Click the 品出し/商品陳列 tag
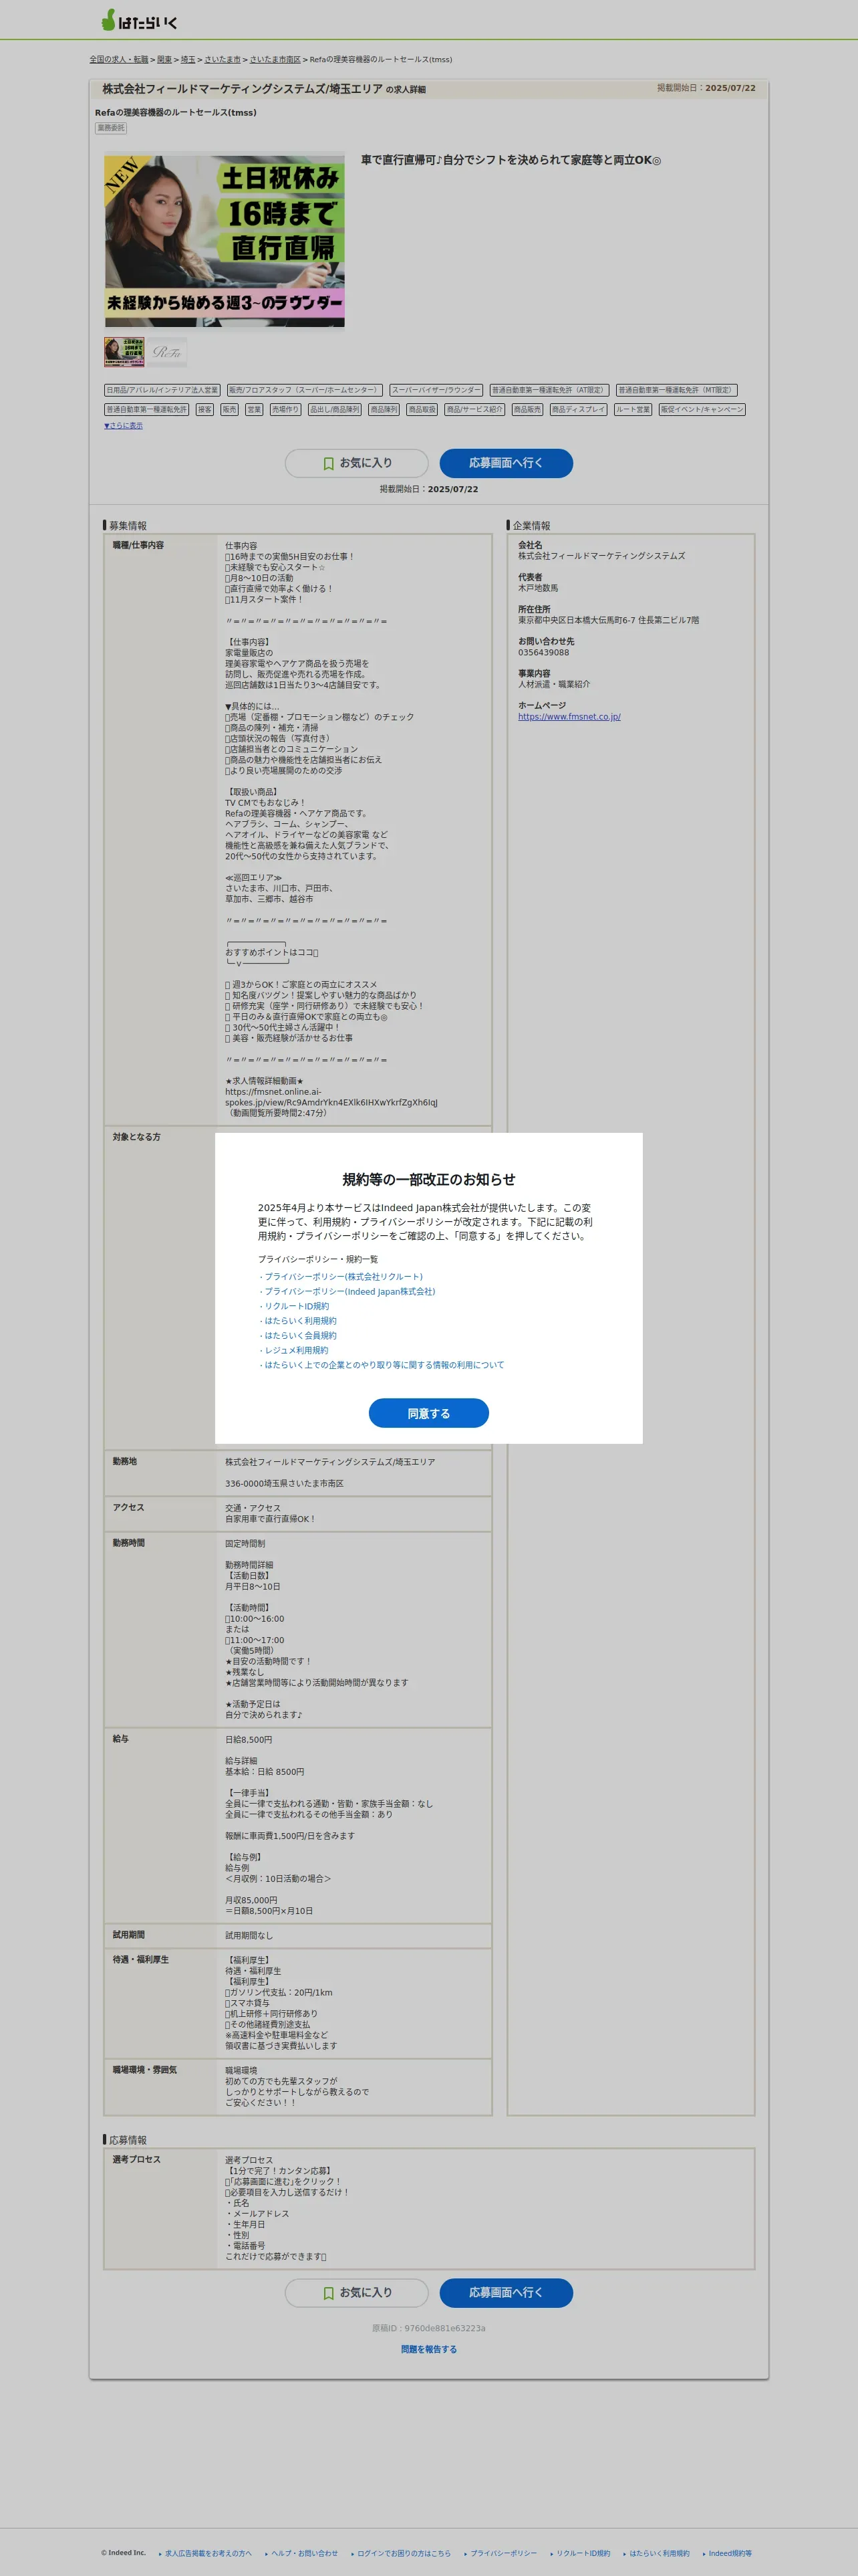Screen dimensions: 858x2576 335,409
